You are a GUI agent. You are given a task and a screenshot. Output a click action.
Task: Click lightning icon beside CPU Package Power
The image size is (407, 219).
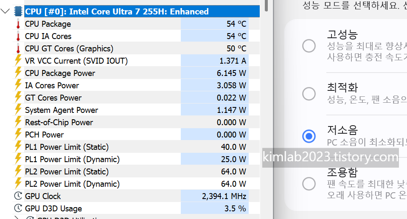(18, 73)
